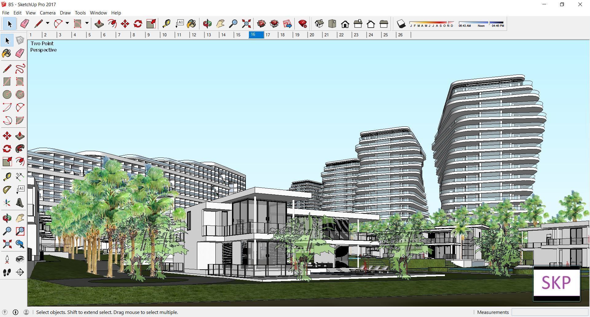This screenshot has width=590, height=317.
Task: Switch to Front view house icon
Action: coord(345,24)
